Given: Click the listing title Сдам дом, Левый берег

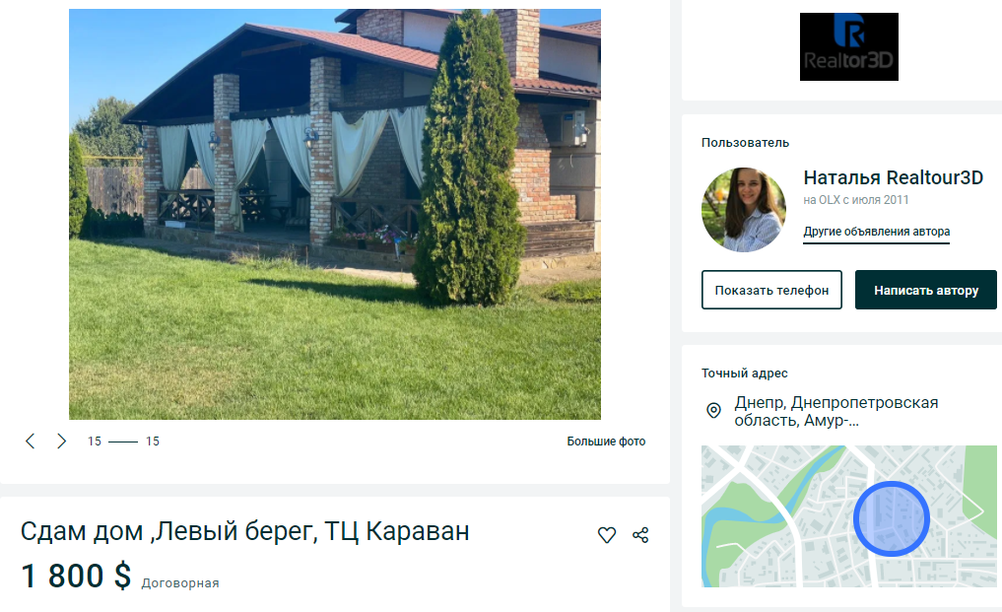Looking at the screenshot, I should pyautogui.click(x=244, y=531).
